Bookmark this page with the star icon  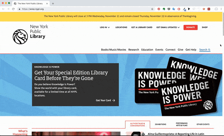point(152,9)
